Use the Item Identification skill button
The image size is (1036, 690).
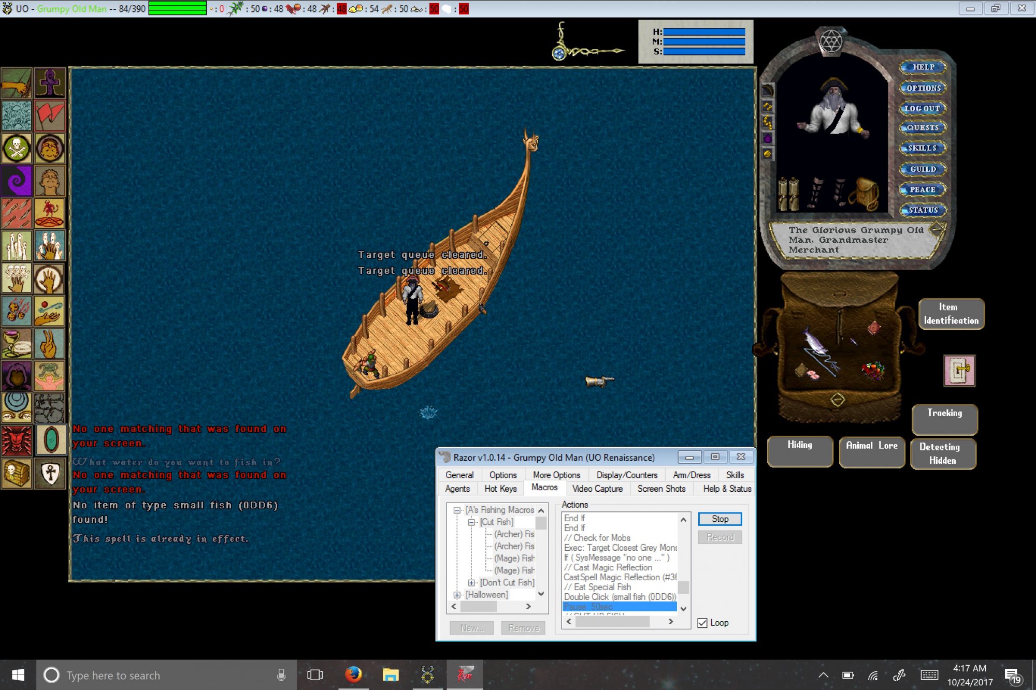951,314
